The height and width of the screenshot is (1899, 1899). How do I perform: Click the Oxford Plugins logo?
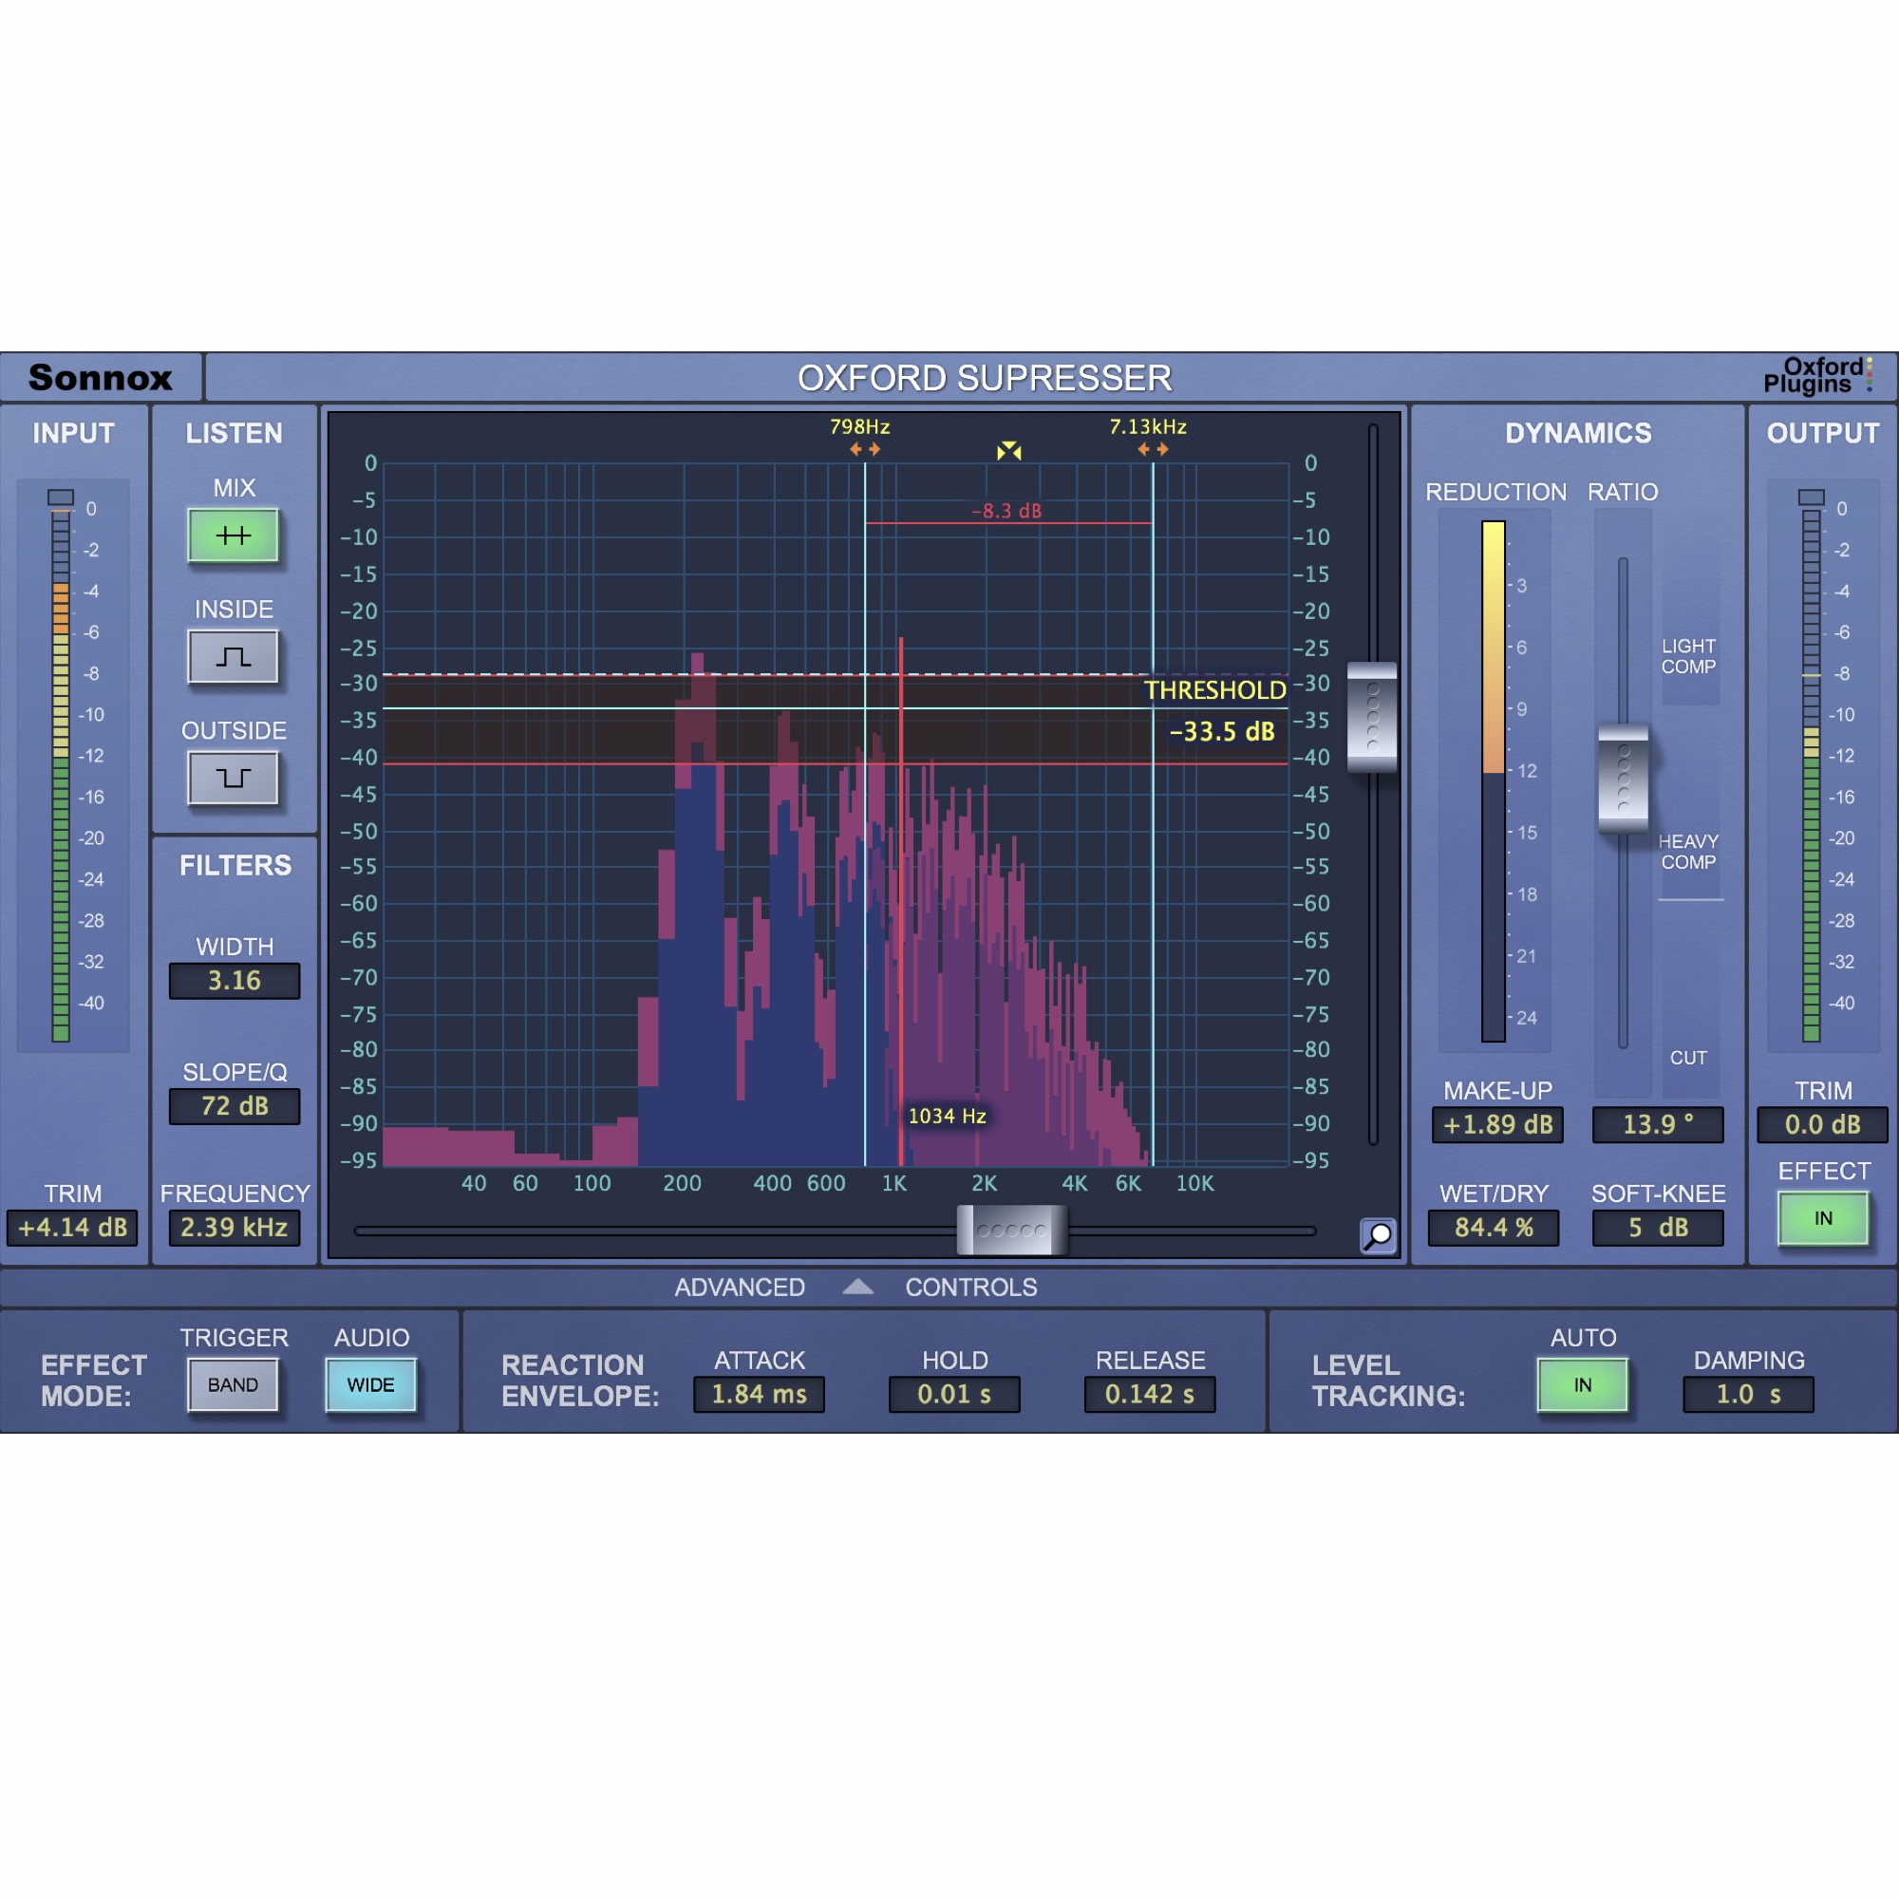[x=1816, y=375]
